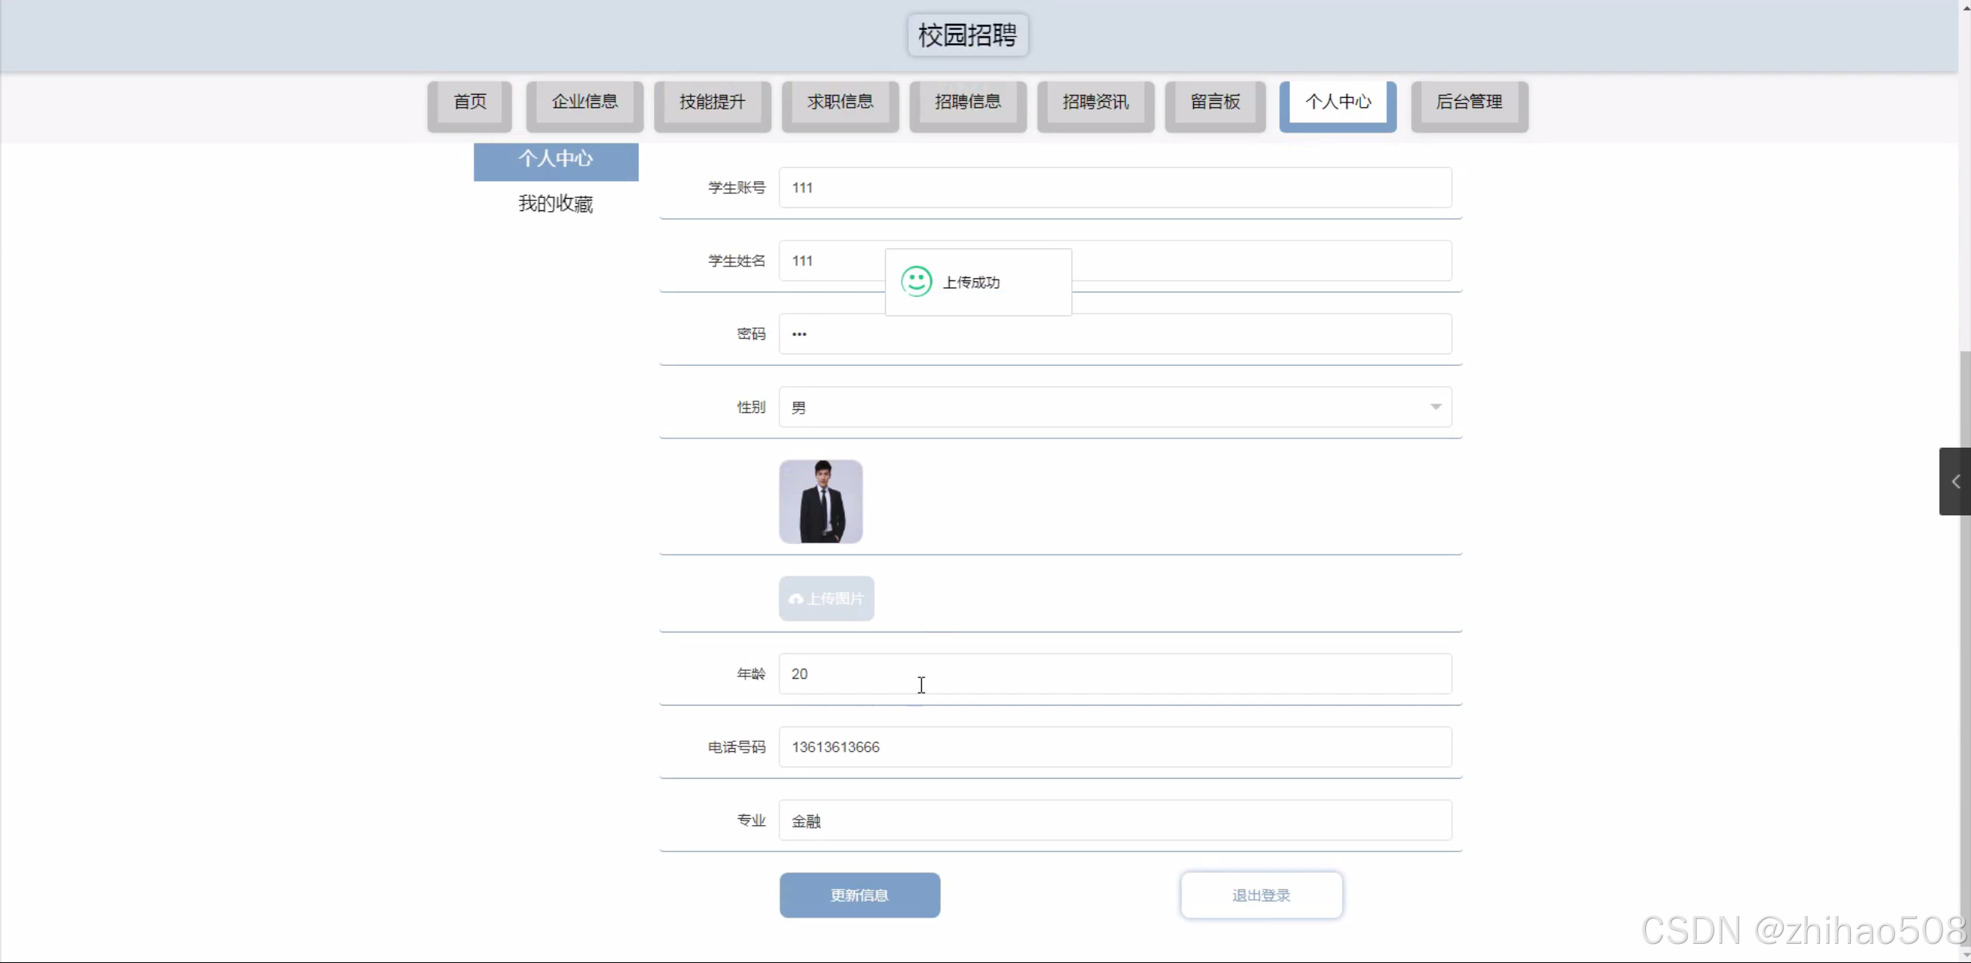
Task: Go to 企业信息 tab
Action: [585, 102]
